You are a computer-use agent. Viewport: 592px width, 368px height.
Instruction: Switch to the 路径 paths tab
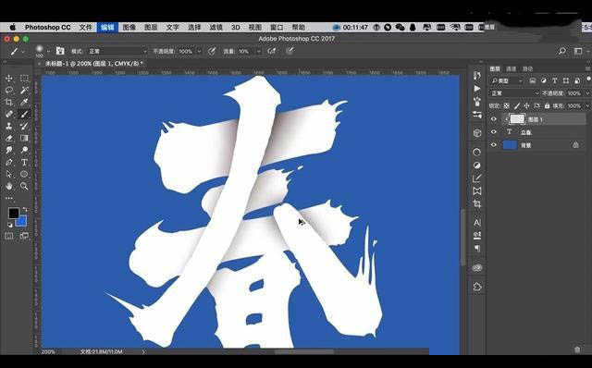(527, 68)
